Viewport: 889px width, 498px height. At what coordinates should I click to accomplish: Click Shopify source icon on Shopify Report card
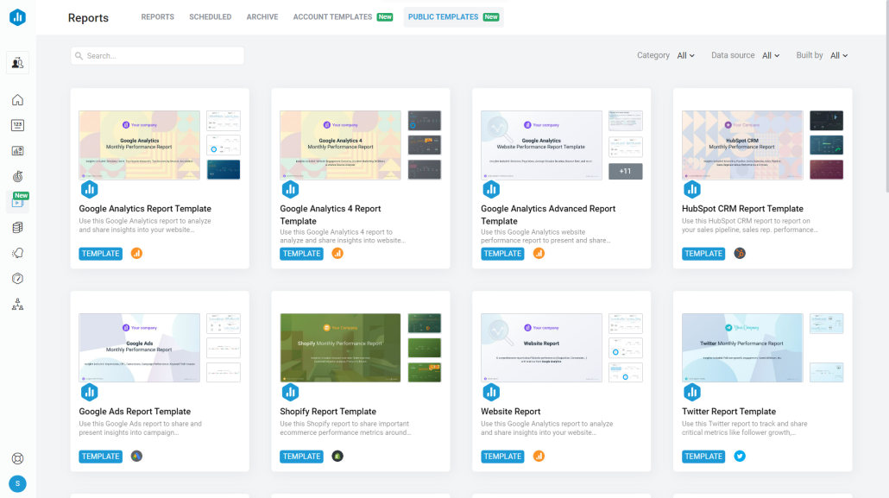(337, 456)
